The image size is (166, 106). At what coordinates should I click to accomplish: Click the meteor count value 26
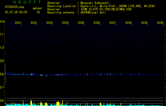point(38,12)
